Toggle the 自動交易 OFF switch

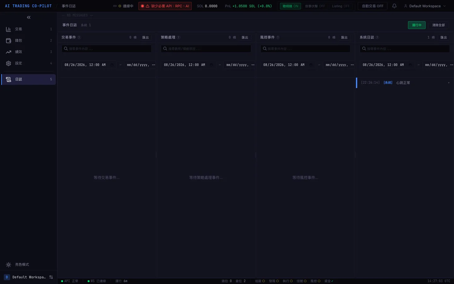(373, 6)
